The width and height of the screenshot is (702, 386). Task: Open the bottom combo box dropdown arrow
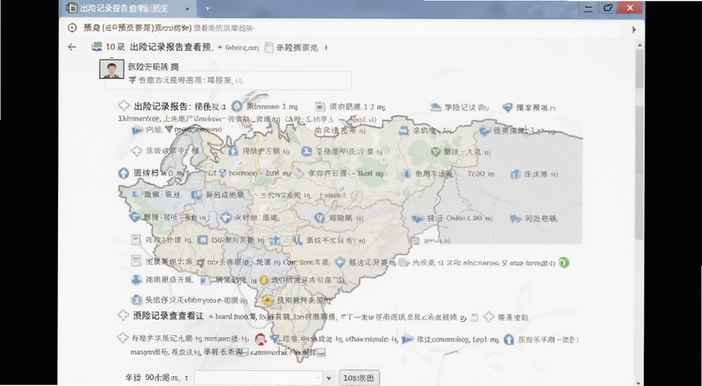click(x=329, y=378)
